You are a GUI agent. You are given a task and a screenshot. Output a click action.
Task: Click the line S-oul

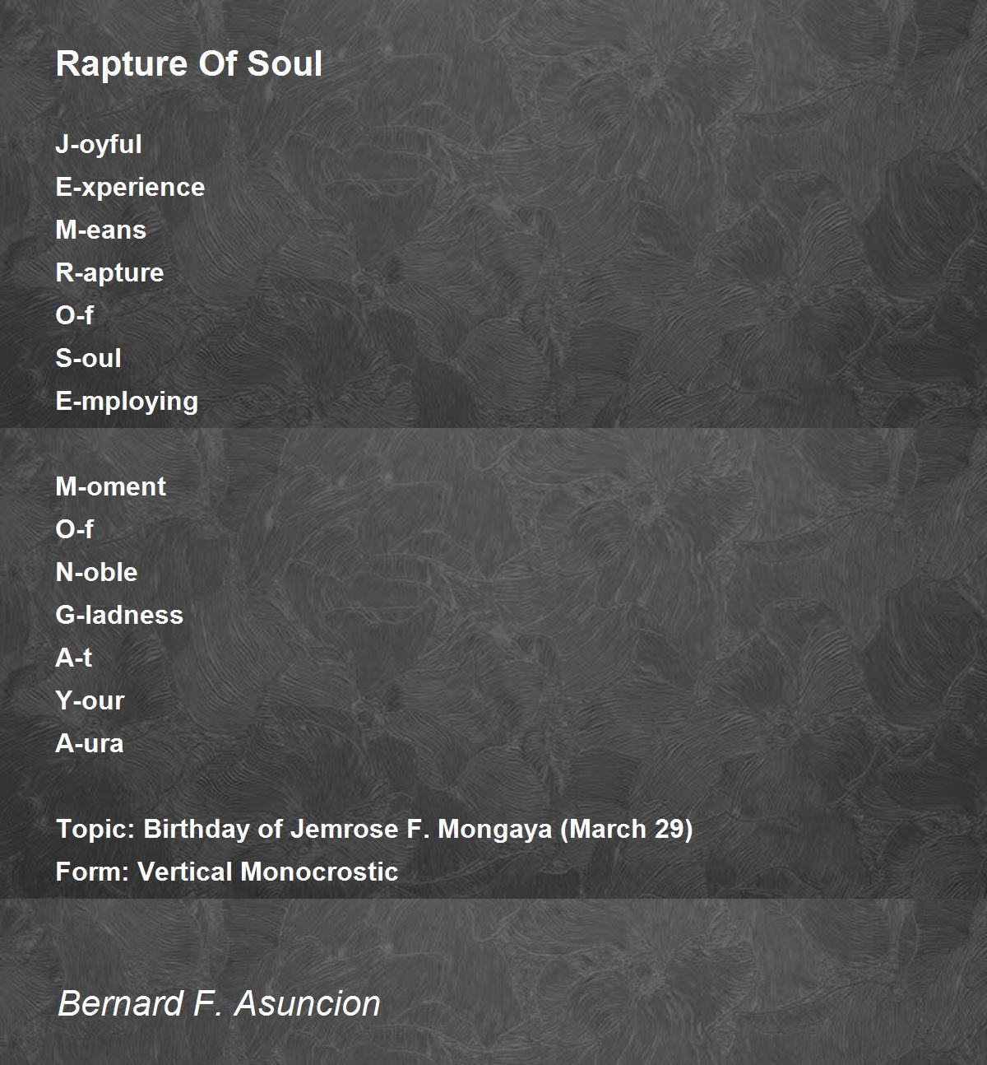coord(88,358)
